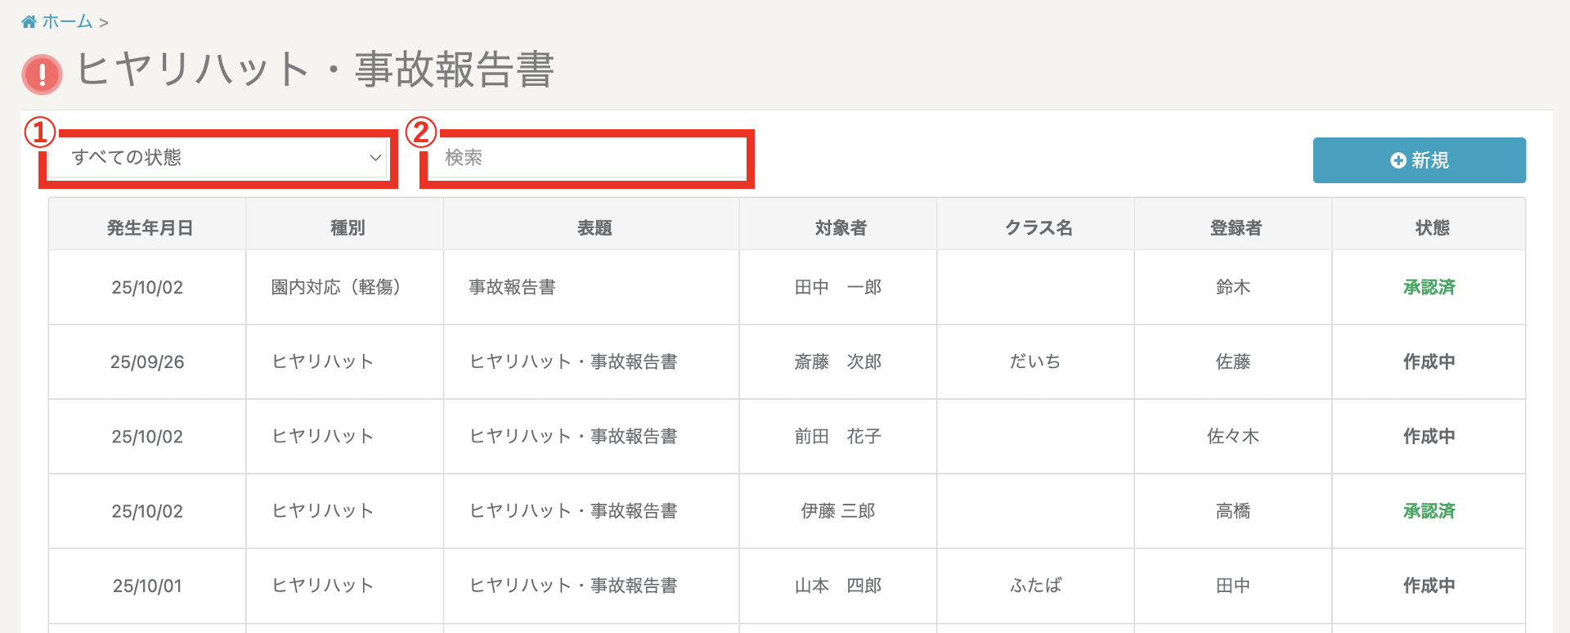This screenshot has height=633, width=1570.
Task: Click into the 検索 search field
Action: (586, 158)
